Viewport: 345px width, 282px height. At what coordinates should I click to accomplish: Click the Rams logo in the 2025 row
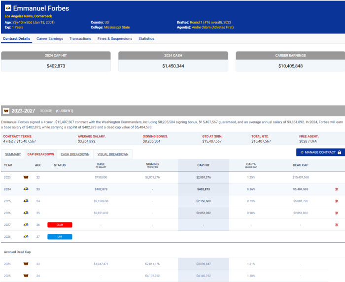pos(26,201)
